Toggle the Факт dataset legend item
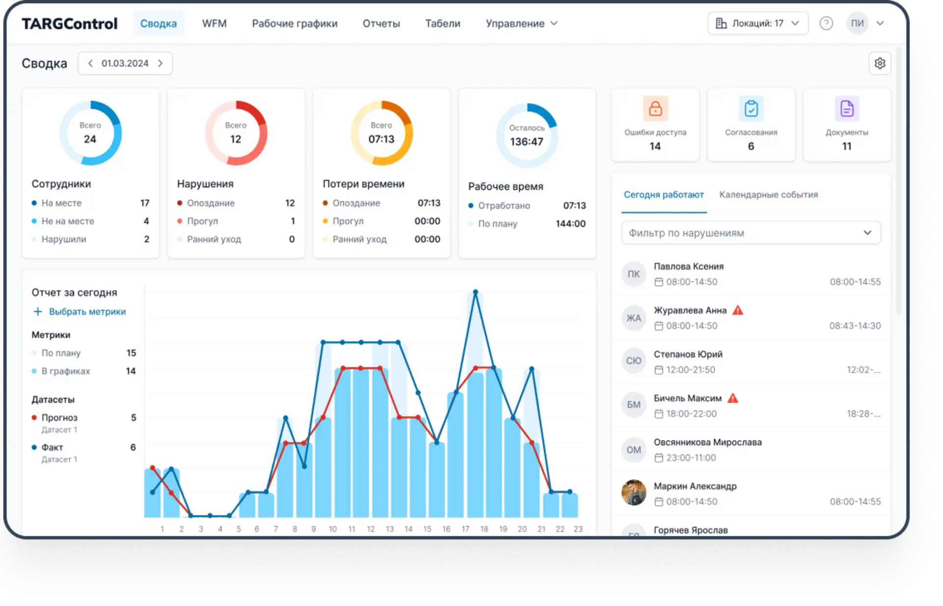This screenshot has width=943, height=606. (52, 448)
